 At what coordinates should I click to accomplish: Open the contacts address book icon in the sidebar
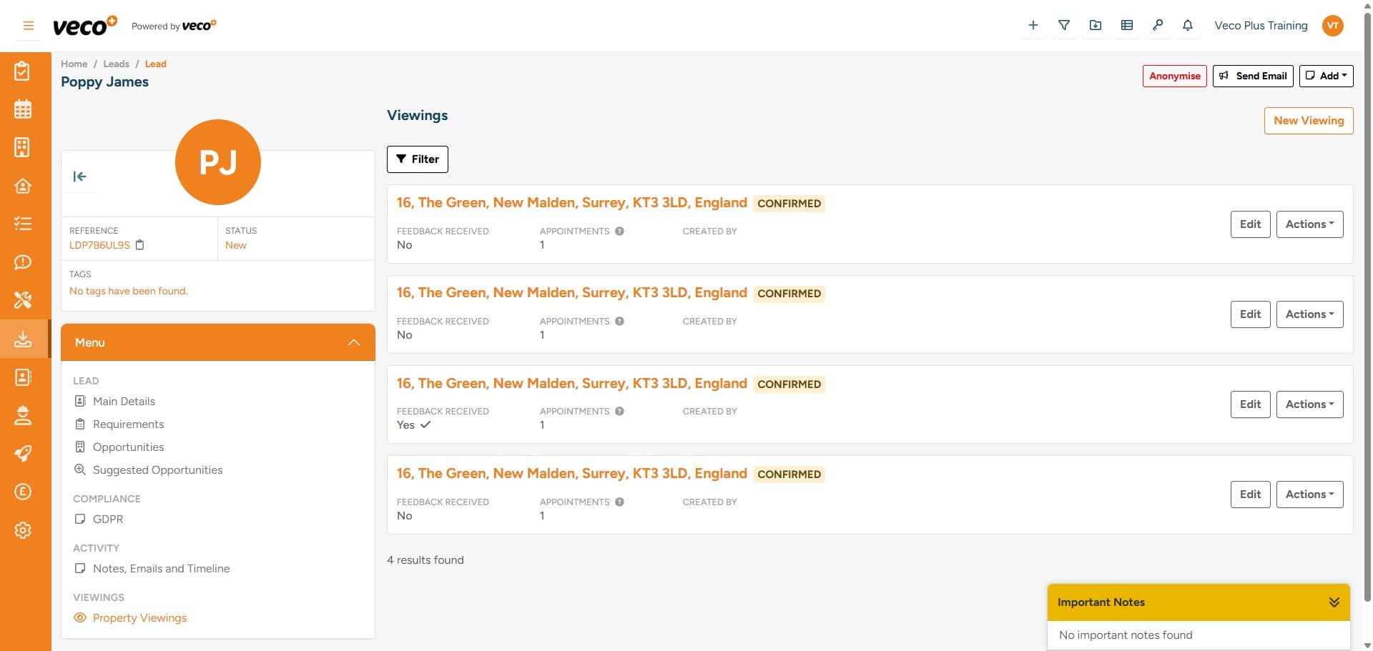[23, 377]
